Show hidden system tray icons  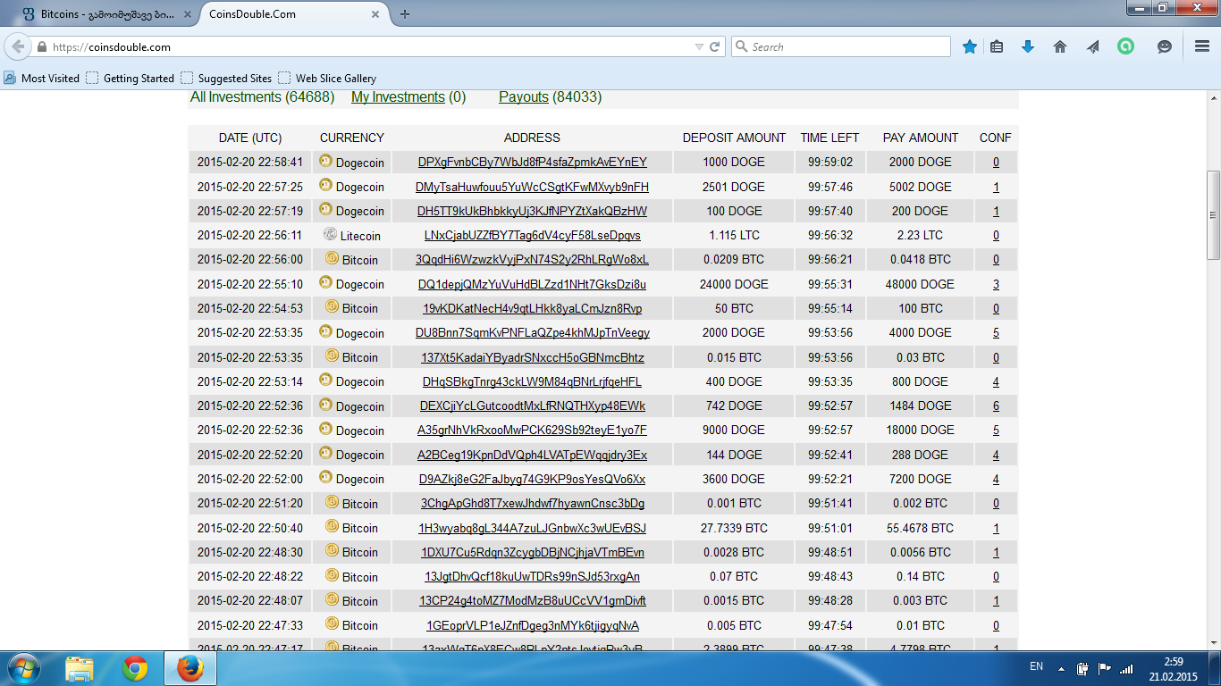(x=1061, y=667)
